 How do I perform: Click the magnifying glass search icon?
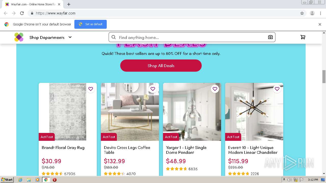tap(114, 37)
